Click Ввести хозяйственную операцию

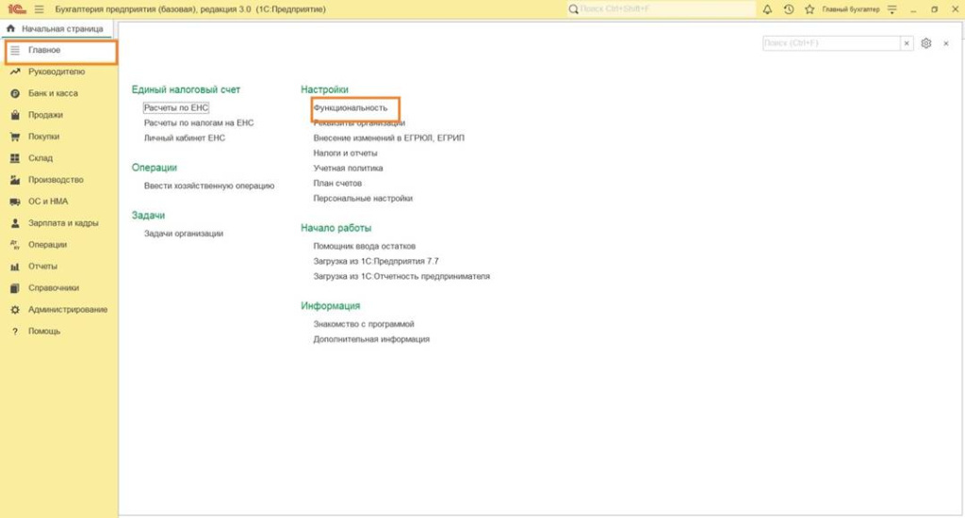tap(209, 186)
